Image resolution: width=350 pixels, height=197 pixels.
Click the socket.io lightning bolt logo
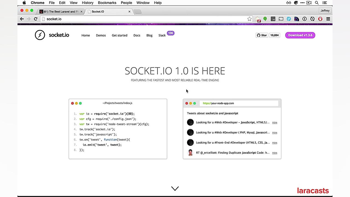coord(40,35)
